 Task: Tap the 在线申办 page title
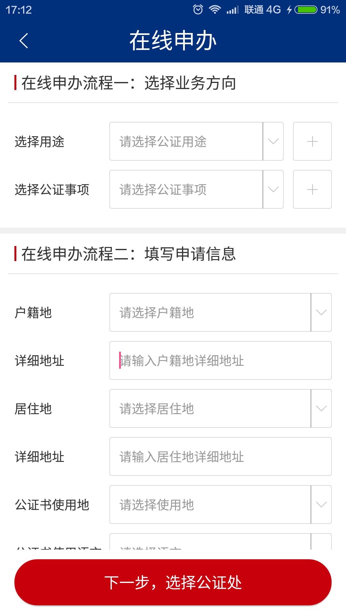(x=173, y=41)
